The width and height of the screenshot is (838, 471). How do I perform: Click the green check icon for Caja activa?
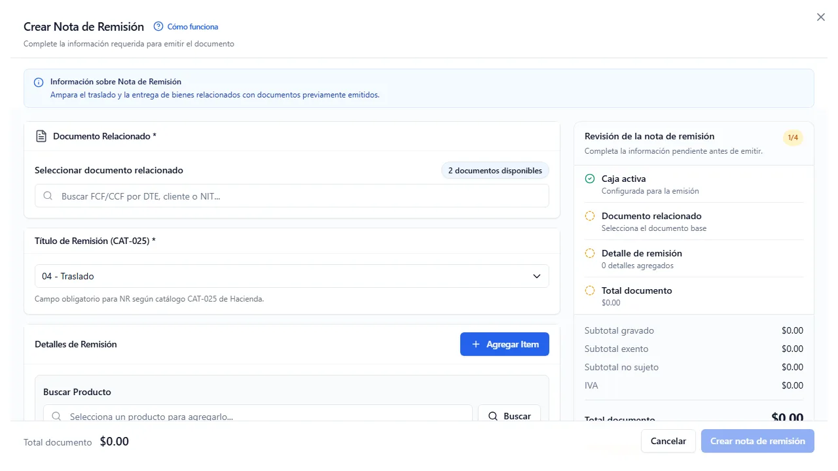click(590, 179)
